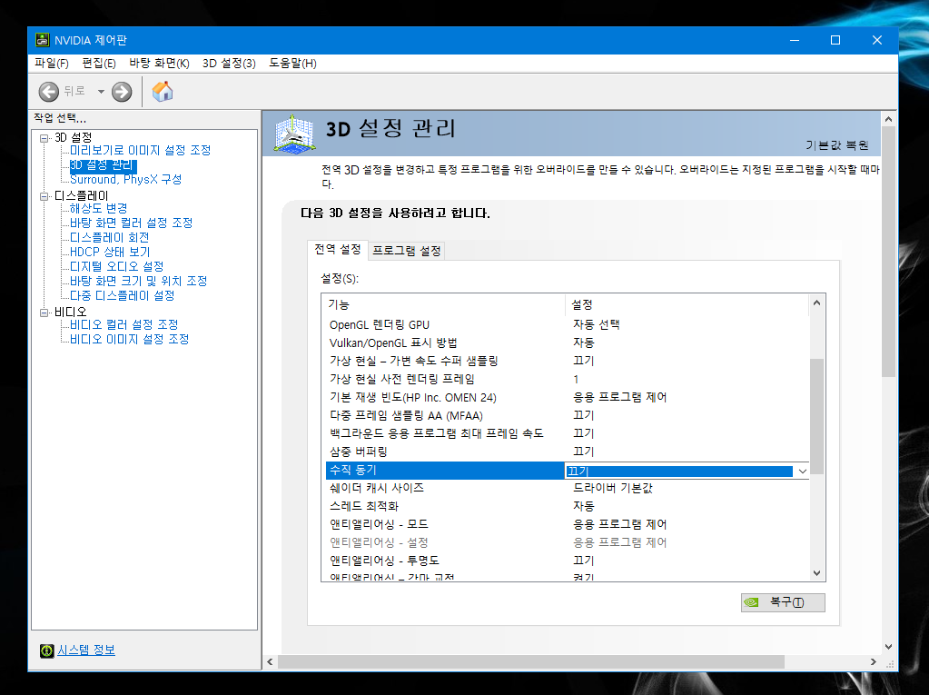Open 파일(F) menu
Viewport: 929px width, 695px height.
click(x=52, y=64)
